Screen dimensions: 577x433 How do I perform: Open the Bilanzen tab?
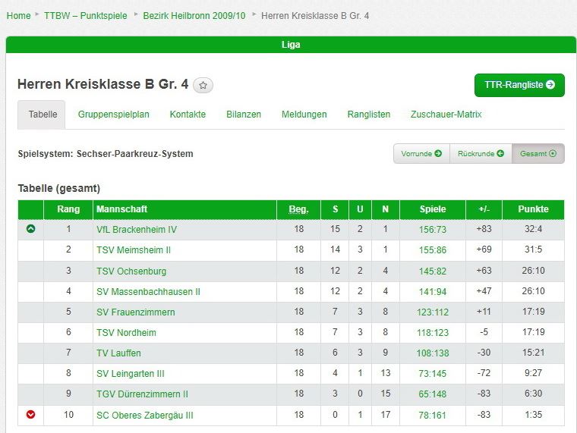(244, 115)
